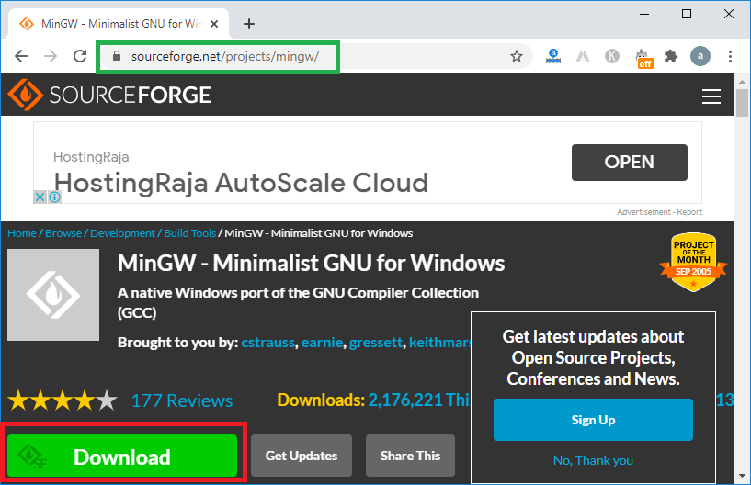Click the page scrollbar down arrow
The width and height of the screenshot is (751, 485).
[x=742, y=476]
